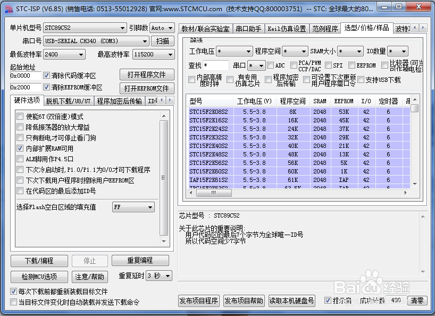Open the 重复延时 3 秒 dropdown
The image size is (435, 316).
[x=159, y=276]
